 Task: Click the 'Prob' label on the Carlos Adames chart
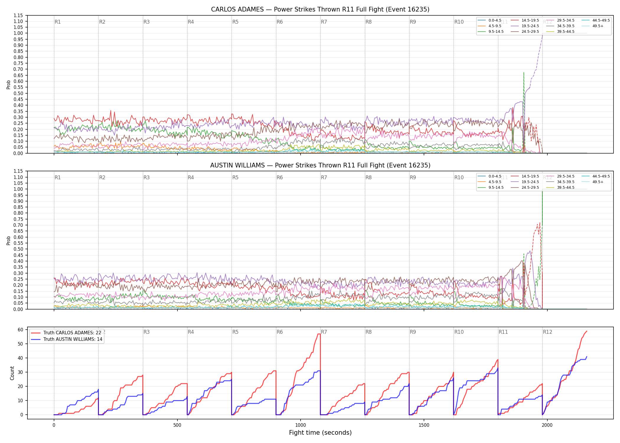tap(9, 84)
